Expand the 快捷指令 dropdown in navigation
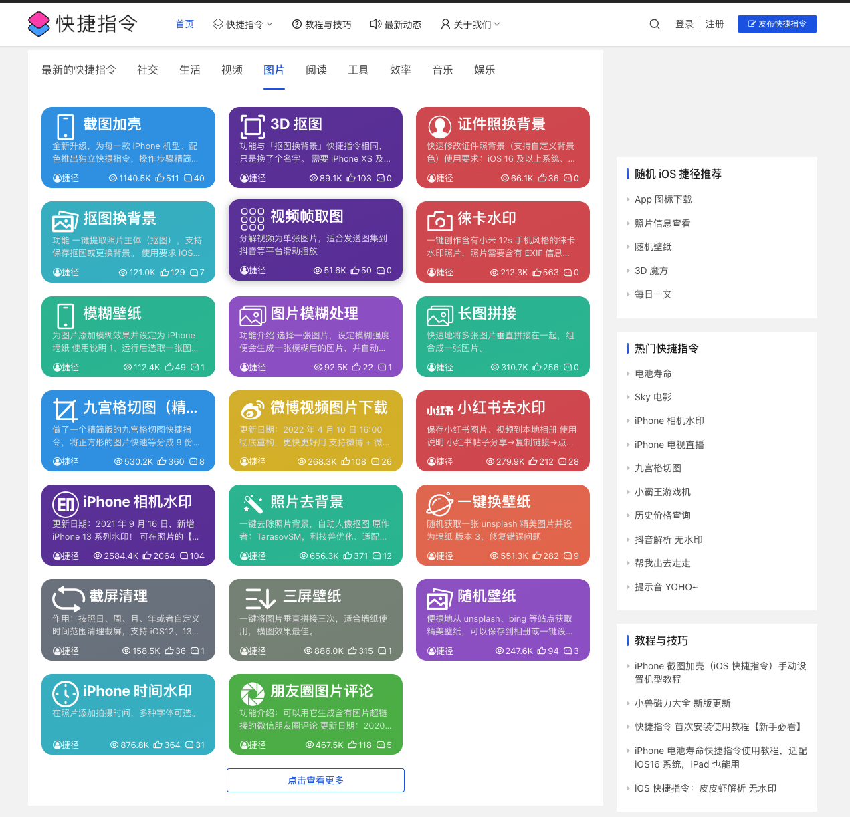Screen dimensions: 850x817 pyautogui.click(x=243, y=24)
